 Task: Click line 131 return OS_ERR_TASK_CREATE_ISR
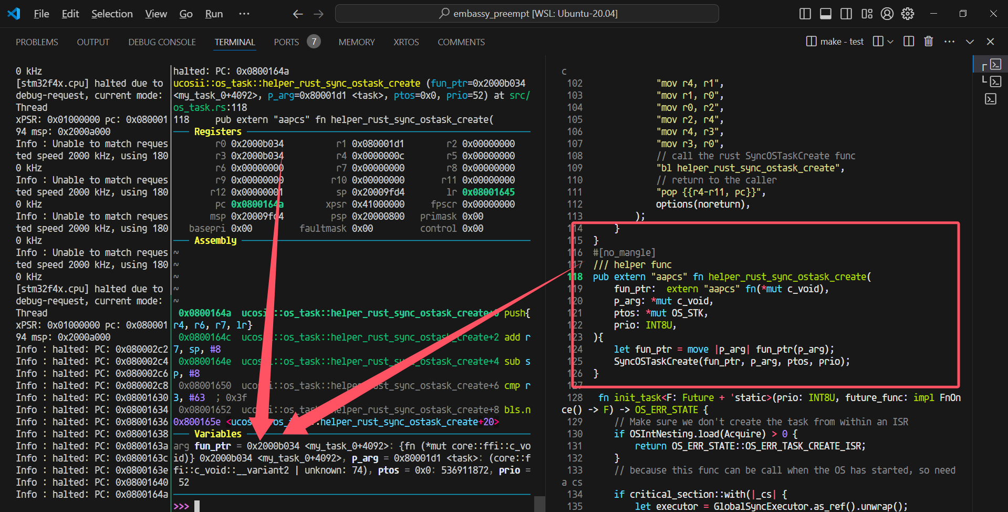(750, 446)
